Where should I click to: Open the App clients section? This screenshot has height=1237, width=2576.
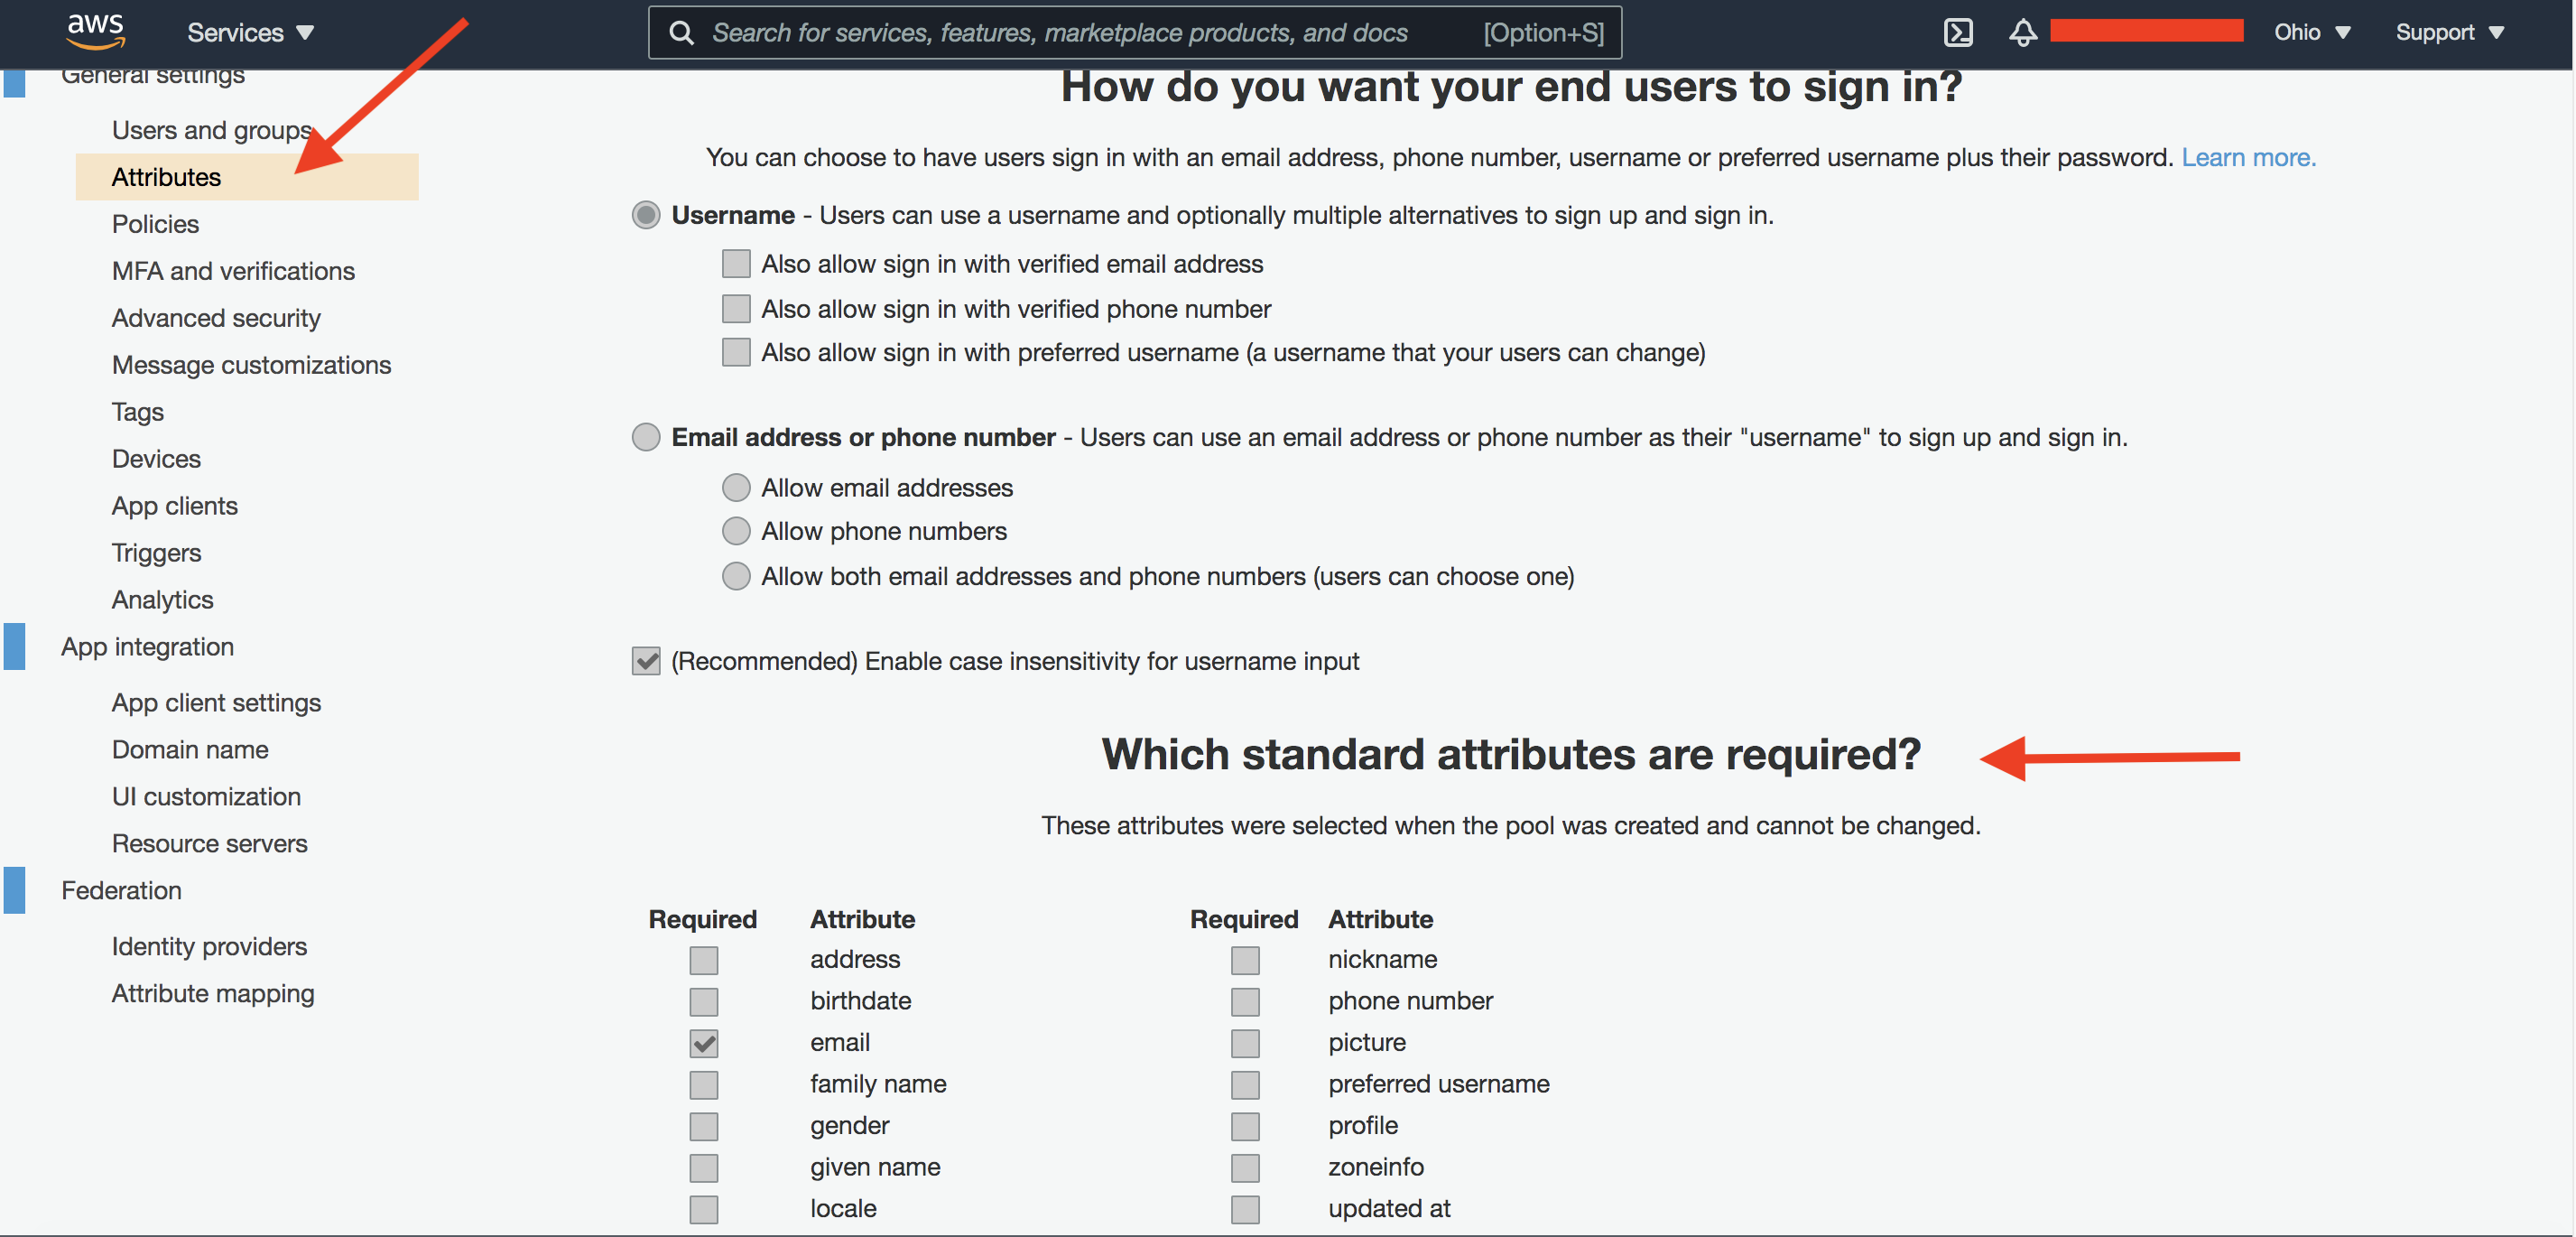174,506
